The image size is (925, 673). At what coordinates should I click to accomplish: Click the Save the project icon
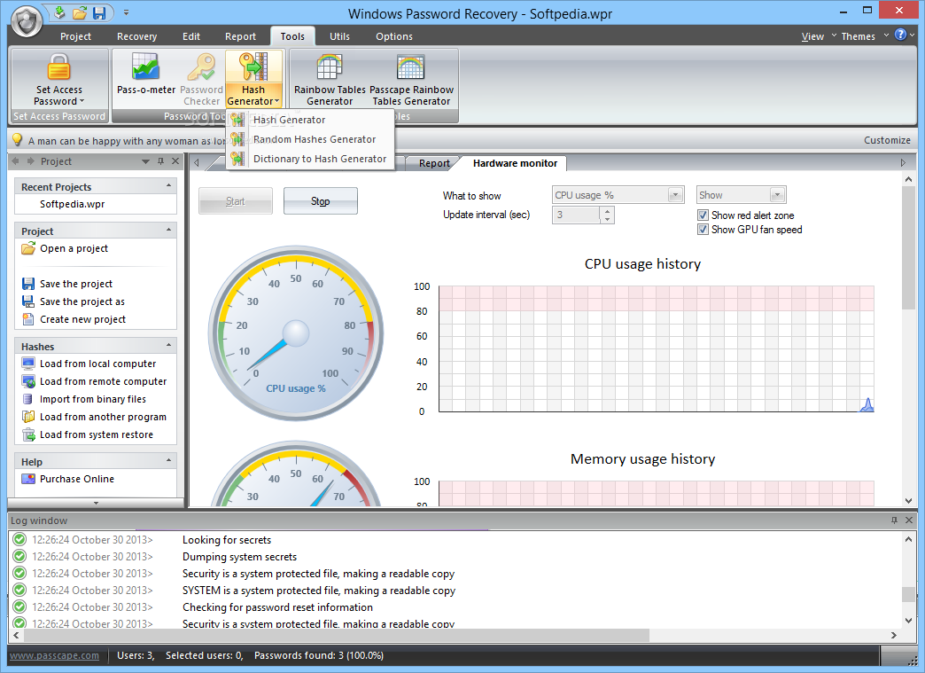28,284
